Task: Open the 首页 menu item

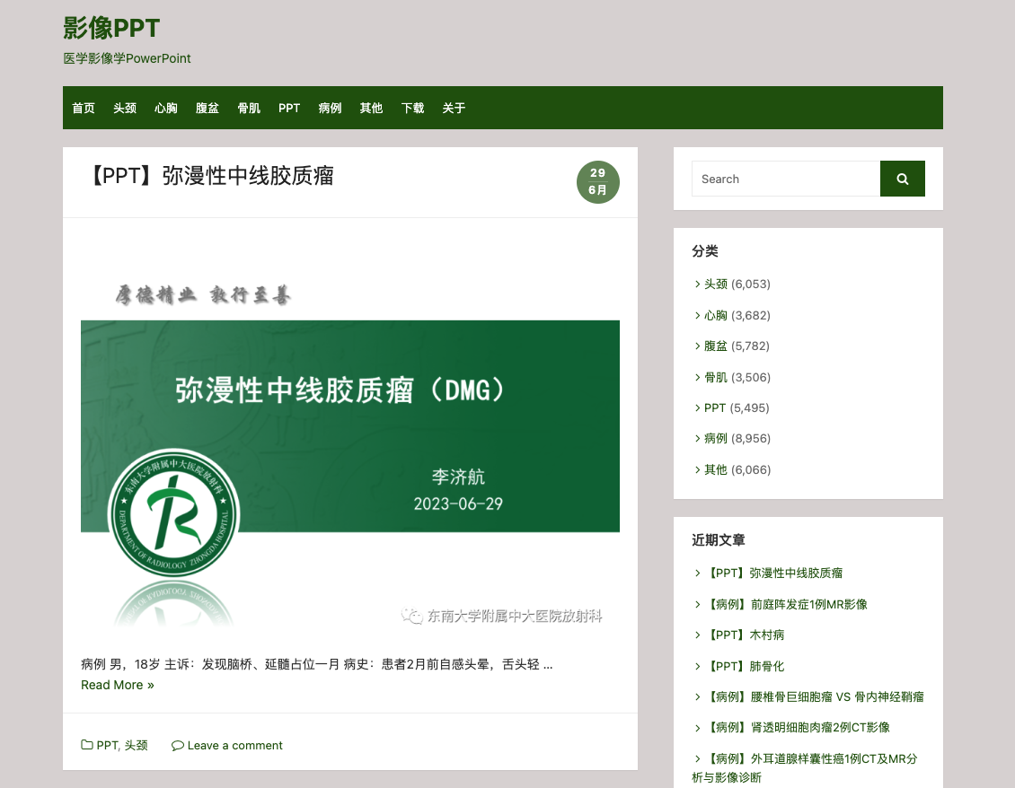Action: coord(84,108)
